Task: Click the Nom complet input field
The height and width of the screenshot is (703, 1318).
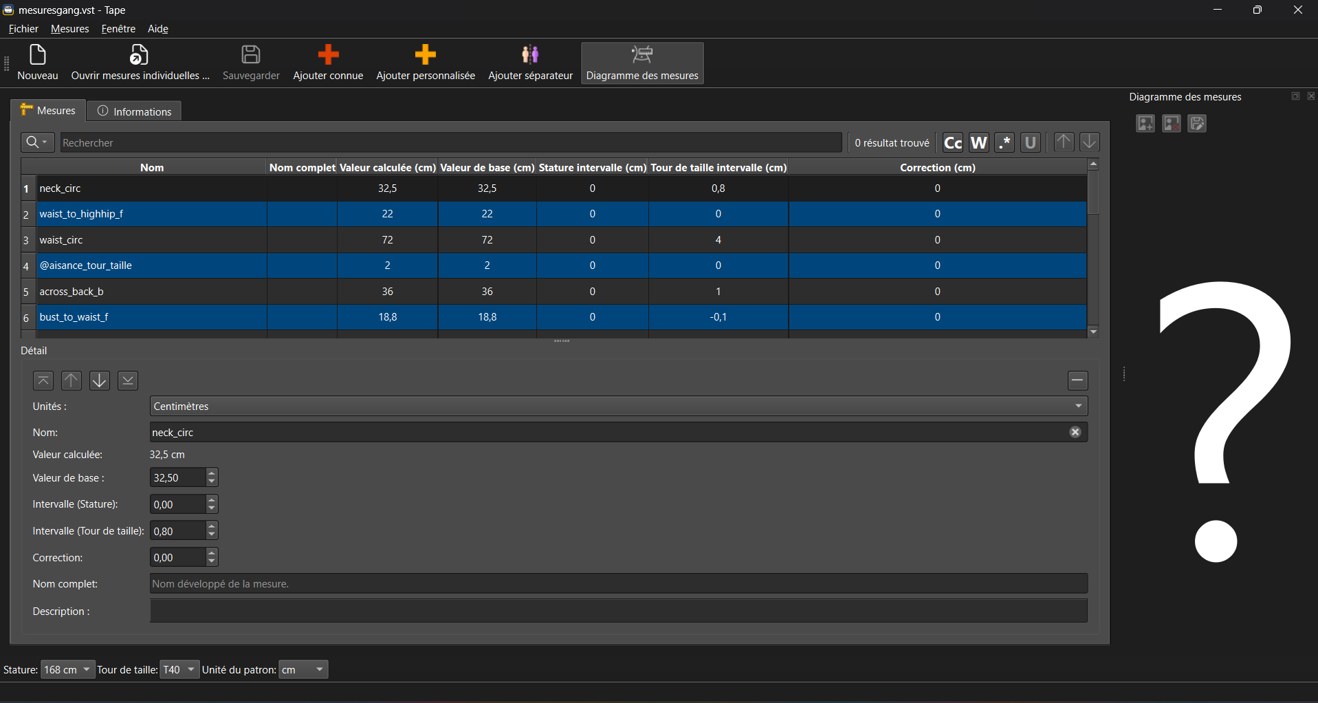Action: 619,584
